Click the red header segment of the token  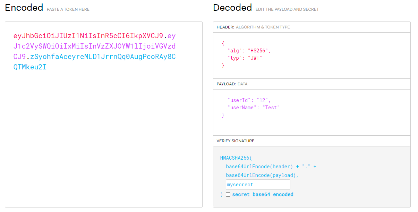[88, 36]
